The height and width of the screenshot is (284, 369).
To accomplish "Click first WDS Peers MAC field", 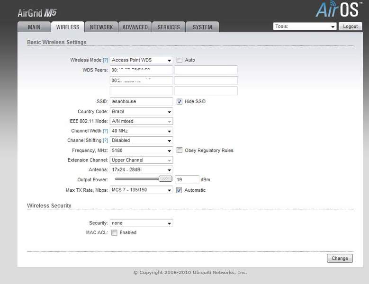I will pyautogui.click(x=141, y=70).
